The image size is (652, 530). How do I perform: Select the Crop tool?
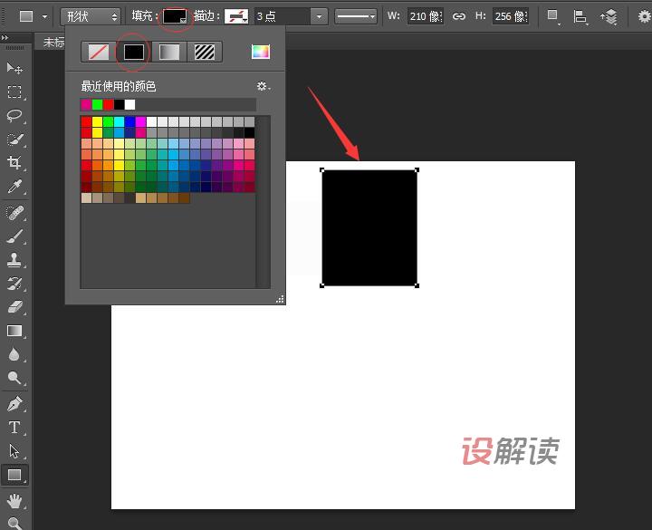(x=14, y=163)
